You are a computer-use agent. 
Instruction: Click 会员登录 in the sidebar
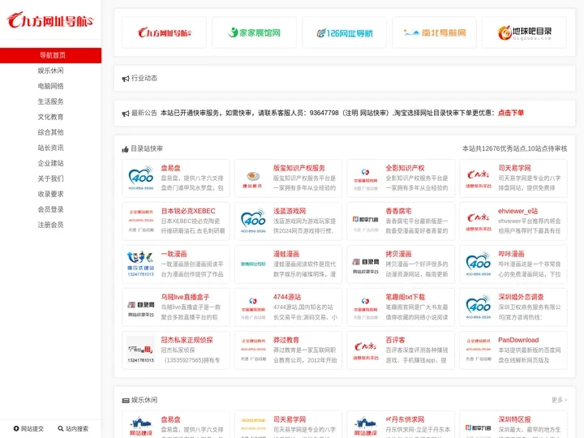point(50,209)
